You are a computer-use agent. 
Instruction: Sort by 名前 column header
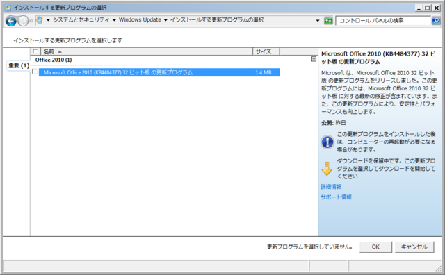coord(147,51)
